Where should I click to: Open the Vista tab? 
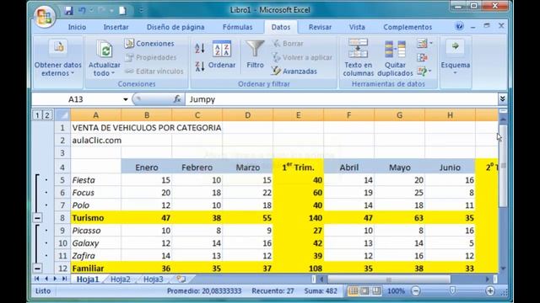(x=357, y=27)
